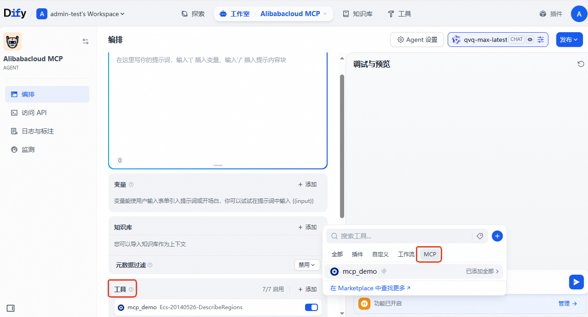The image size is (588, 317).
Task: Collapse the sidebar with bottom-left icon
Action: (11, 308)
